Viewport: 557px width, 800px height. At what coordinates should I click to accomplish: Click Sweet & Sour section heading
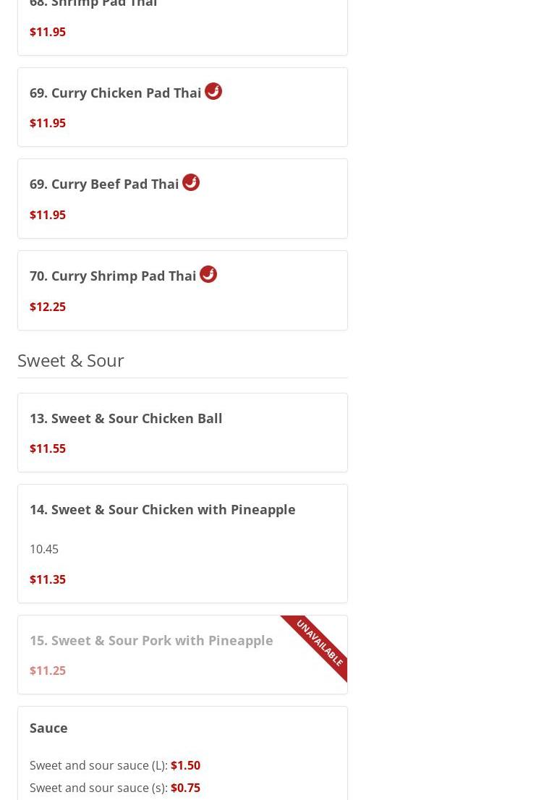[71, 359]
